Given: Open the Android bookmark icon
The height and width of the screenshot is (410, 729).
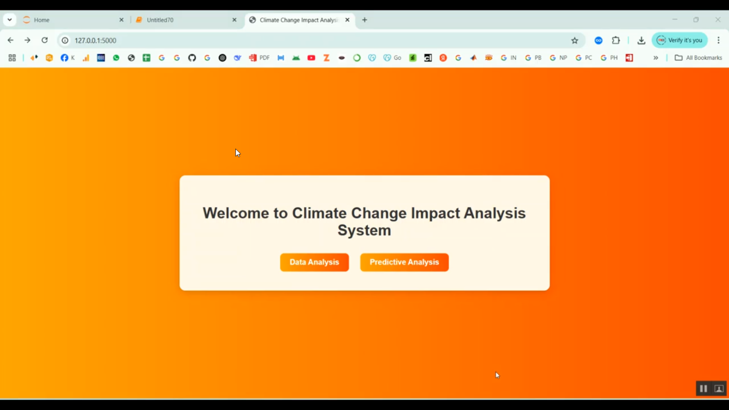Looking at the screenshot, I should point(296,58).
